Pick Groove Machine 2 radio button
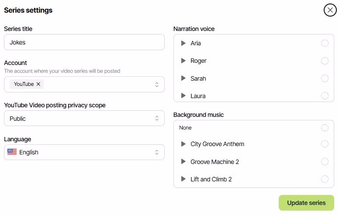This screenshot has height=215, width=339. [x=325, y=162]
